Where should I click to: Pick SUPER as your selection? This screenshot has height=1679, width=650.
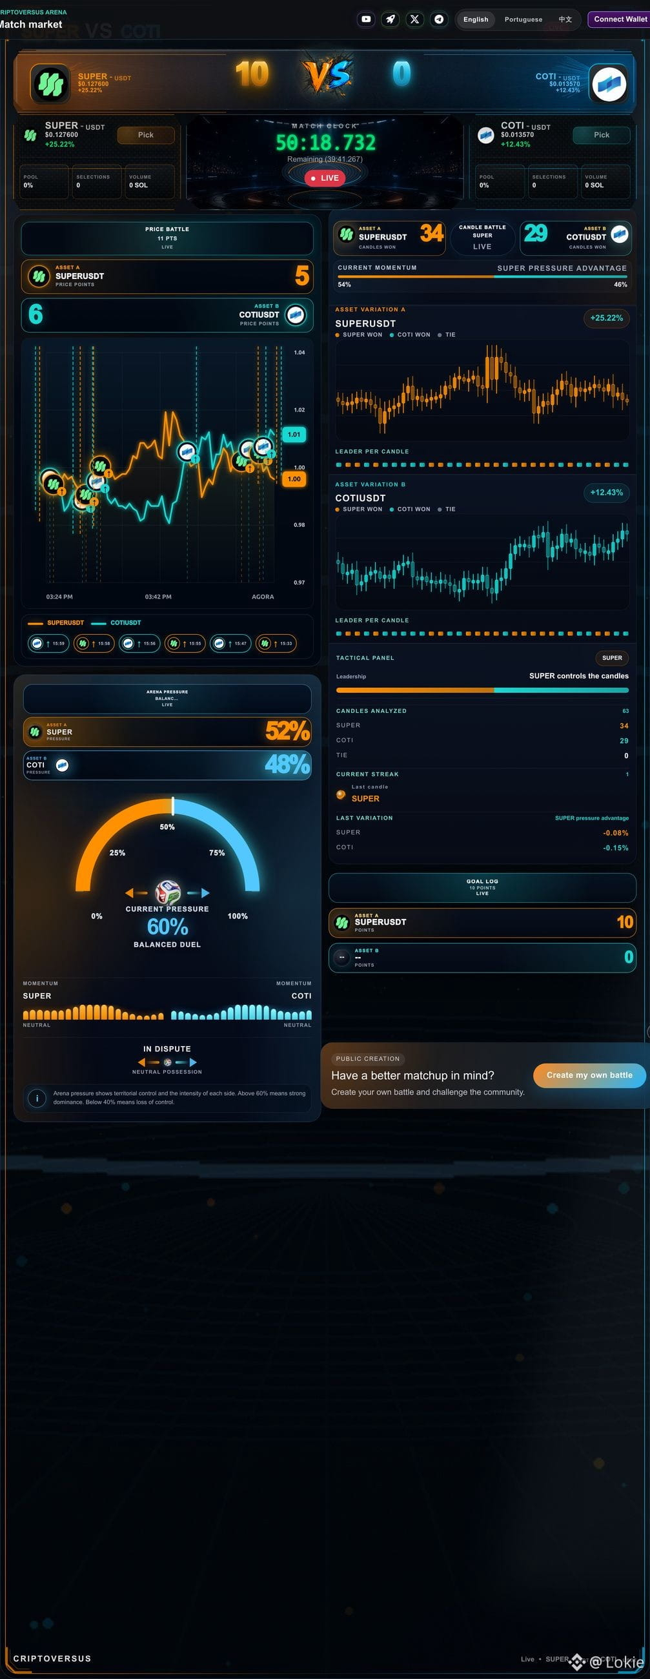[146, 135]
